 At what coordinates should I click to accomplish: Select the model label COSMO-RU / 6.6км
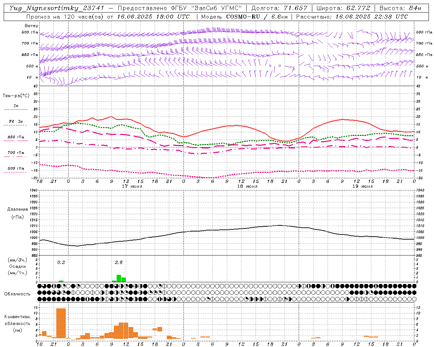coord(257,17)
